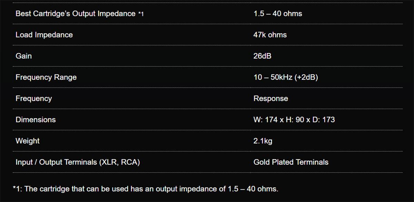Screen dimensions: 414x202
Task: Click the "Best Cartridge's Output Impedance" row label
Action: 75,14
